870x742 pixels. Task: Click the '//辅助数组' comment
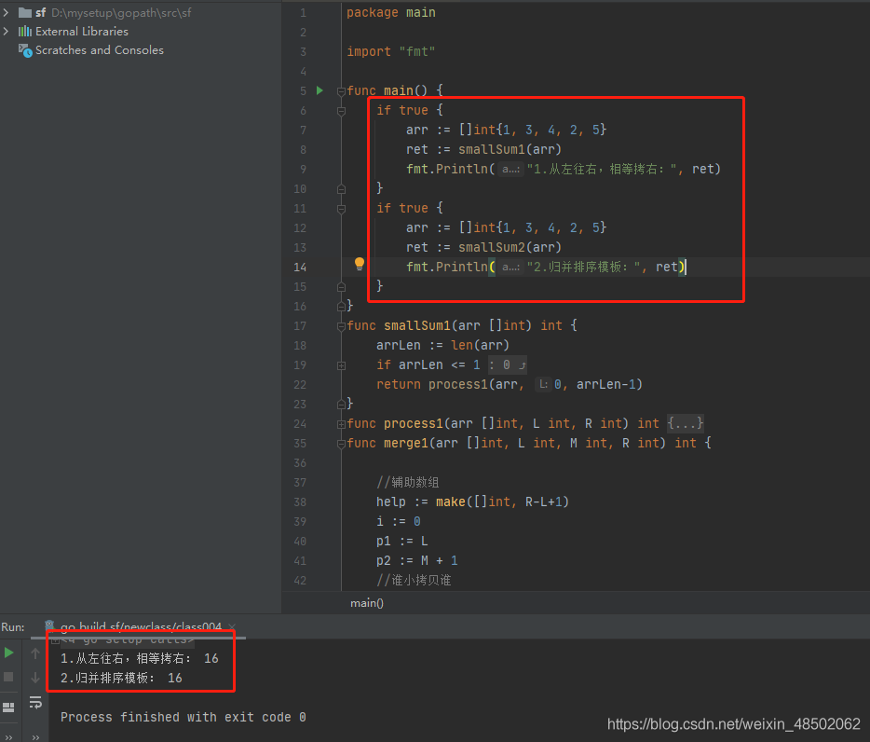point(408,482)
